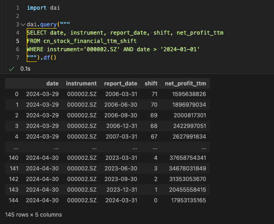Click shift value 70

154,105
